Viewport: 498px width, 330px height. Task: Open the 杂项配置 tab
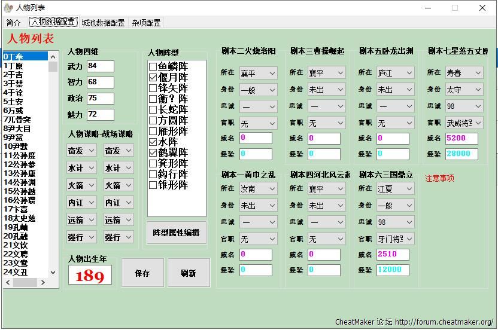coord(146,23)
